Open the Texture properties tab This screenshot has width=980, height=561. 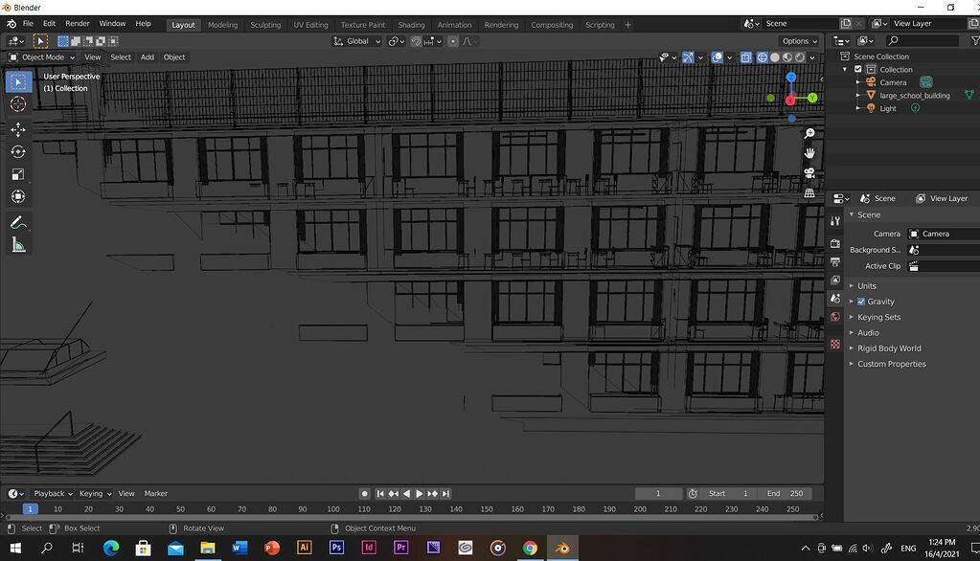tap(835, 345)
